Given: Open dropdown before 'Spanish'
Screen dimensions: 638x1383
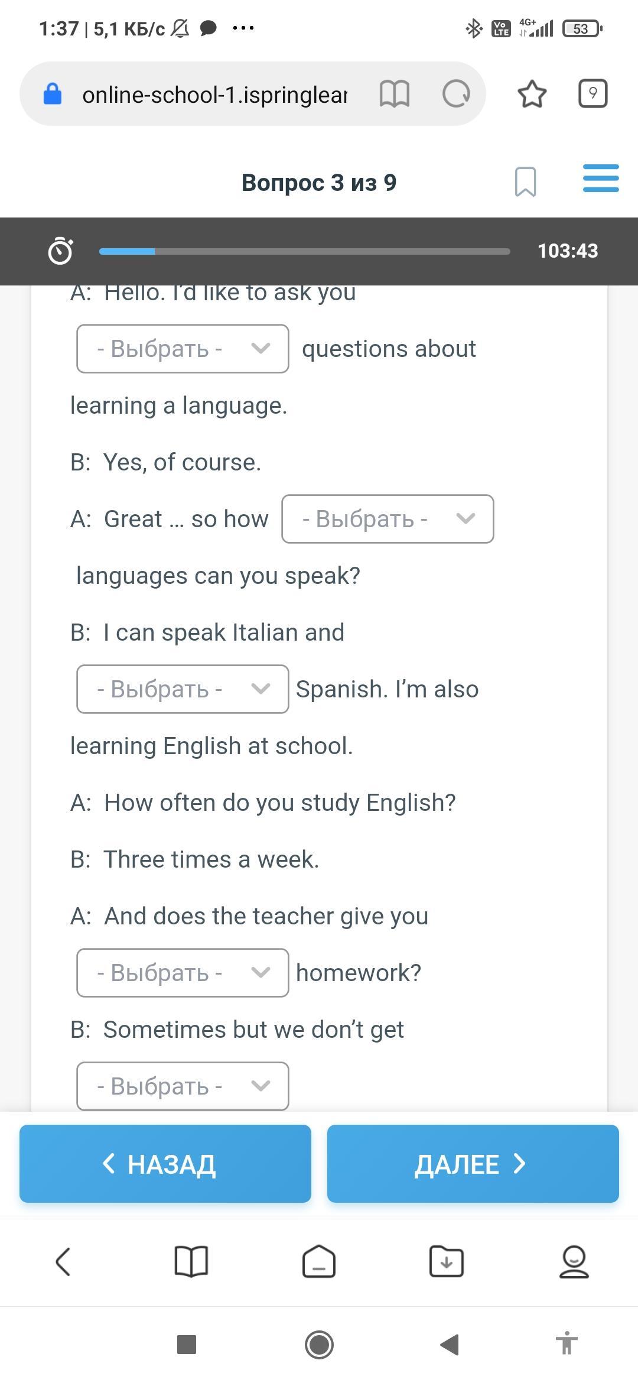Looking at the screenshot, I should pos(183,689).
